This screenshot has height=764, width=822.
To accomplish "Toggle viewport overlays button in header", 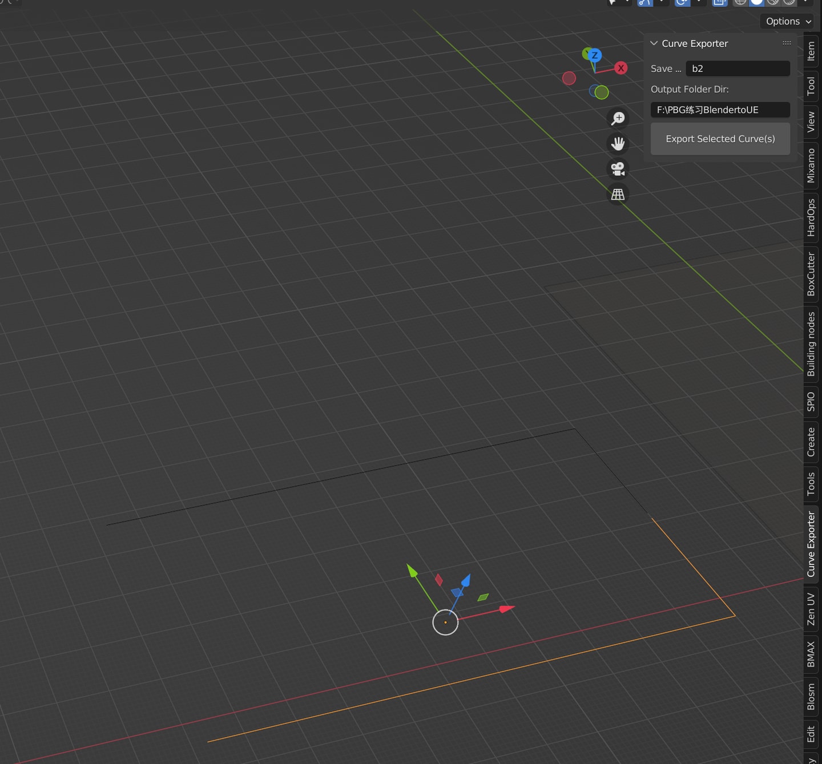I will [682, 2].
